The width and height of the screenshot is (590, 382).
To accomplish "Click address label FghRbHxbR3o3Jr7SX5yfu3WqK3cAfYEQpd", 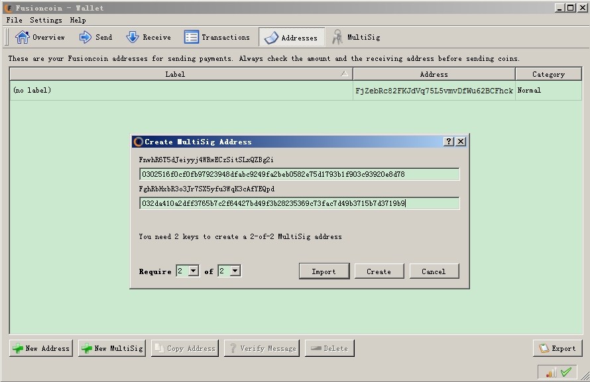I will (x=207, y=189).
